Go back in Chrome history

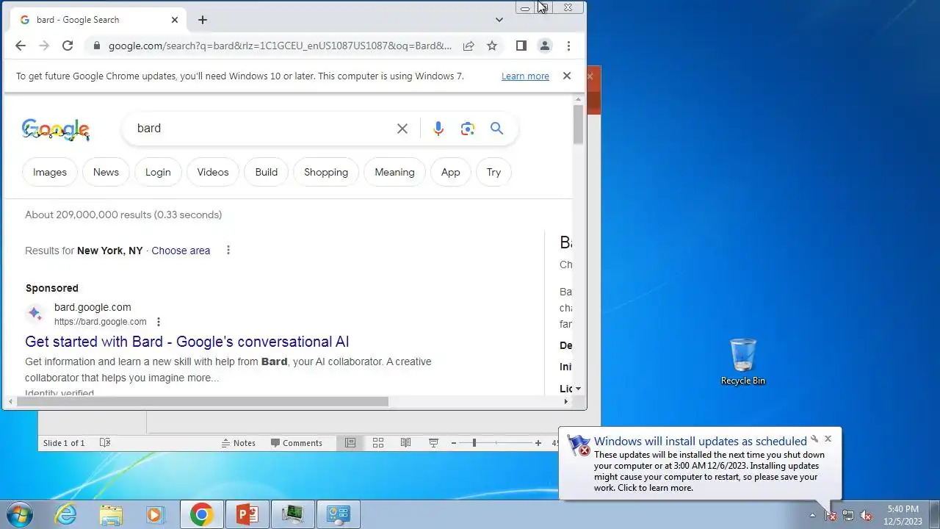(21, 46)
